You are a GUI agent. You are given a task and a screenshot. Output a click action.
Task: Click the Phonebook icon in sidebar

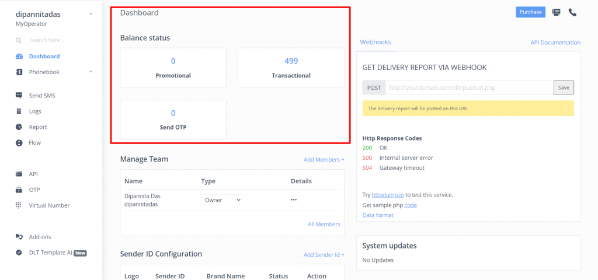point(19,72)
